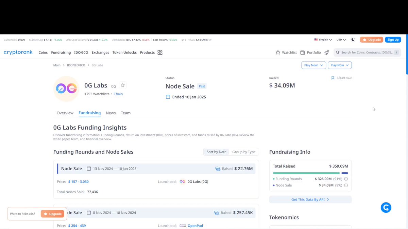The image size is (408, 229).
Task: Add 0G Labs to watchlist star
Action: click(123, 85)
